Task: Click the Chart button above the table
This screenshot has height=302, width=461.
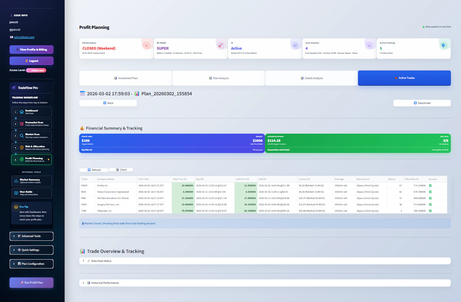Action: pos(121,170)
